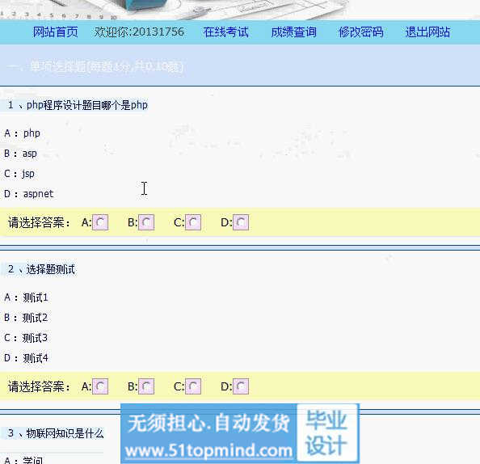The image size is (480, 464).
Task: Select radio D for question 2
Action: [x=241, y=386]
